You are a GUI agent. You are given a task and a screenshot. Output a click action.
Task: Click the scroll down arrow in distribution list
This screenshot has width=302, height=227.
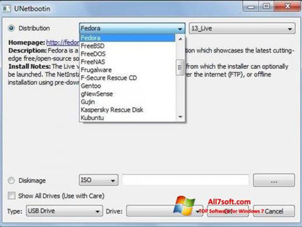[x=180, y=117]
